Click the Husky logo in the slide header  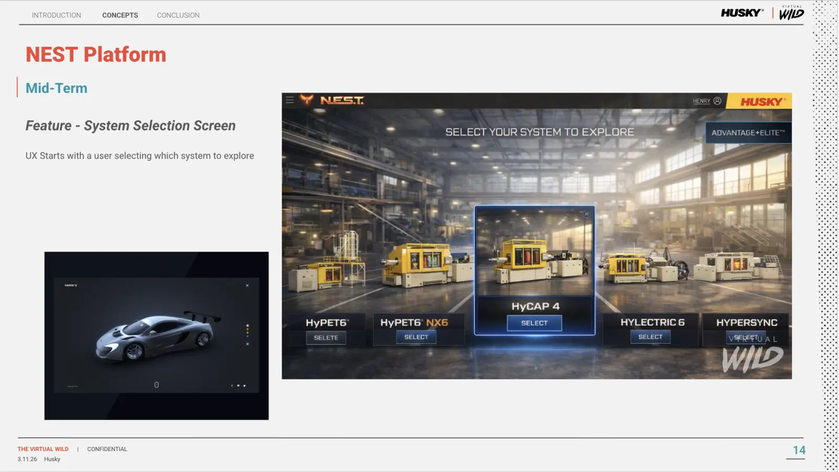point(742,13)
